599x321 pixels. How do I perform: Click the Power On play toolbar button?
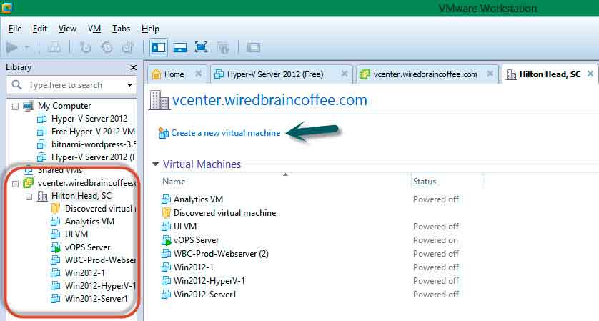click(12, 48)
